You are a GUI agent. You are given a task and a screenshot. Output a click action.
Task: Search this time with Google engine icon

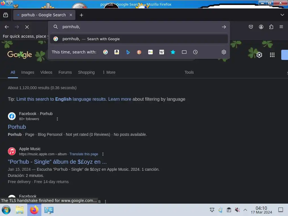105,52
